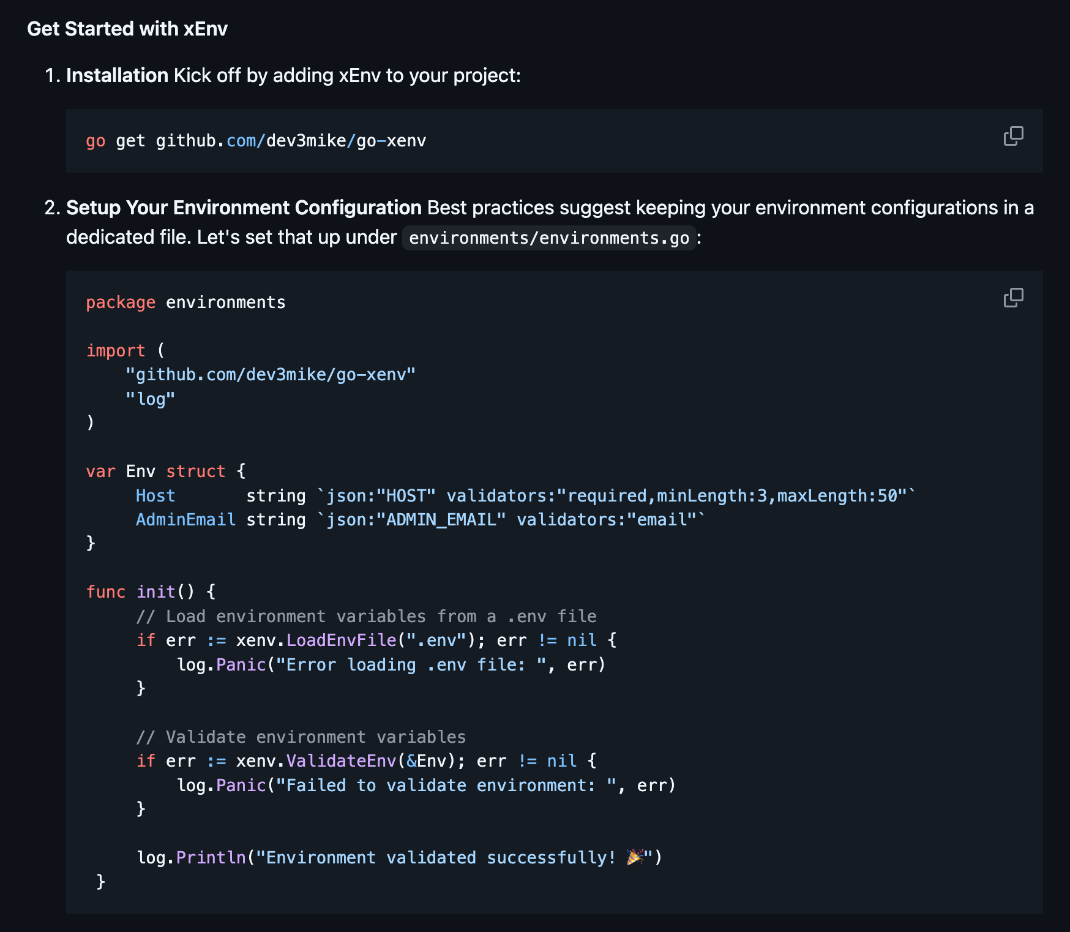The width and height of the screenshot is (1070, 932).
Task: Click the 'package' keyword in code
Action: click(x=121, y=303)
